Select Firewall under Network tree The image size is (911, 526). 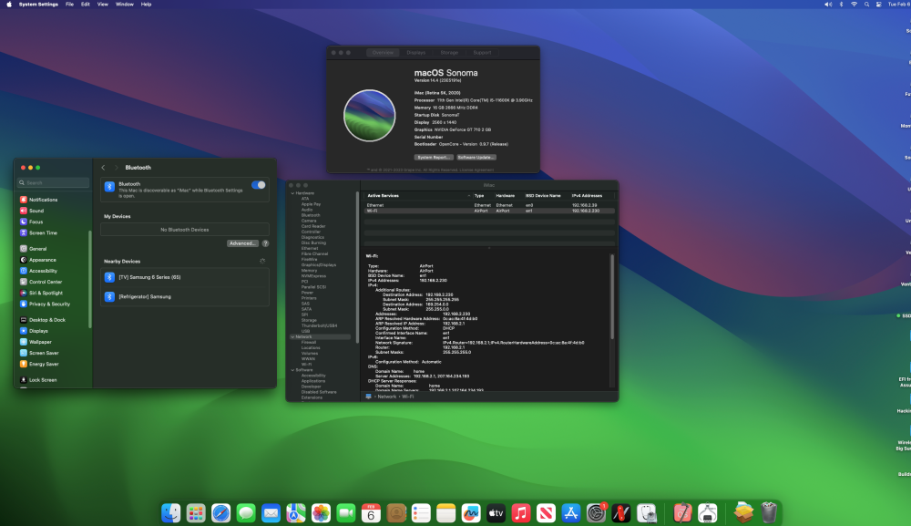(x=309, y=343)
